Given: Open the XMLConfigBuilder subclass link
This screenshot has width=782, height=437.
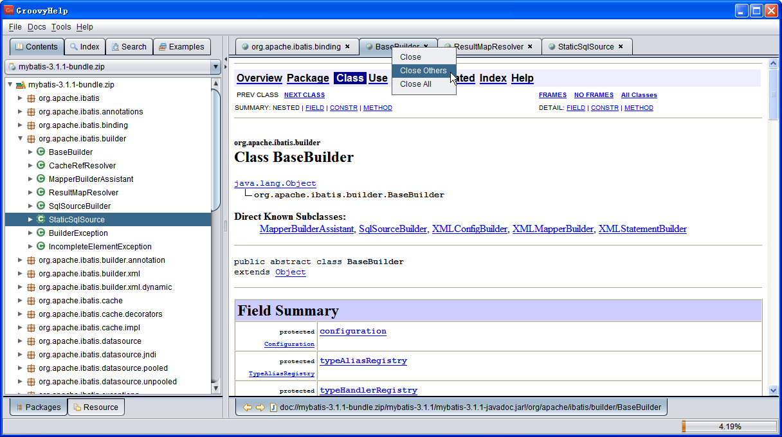Looking at the screenshot, I should click(x=469, y=229).
